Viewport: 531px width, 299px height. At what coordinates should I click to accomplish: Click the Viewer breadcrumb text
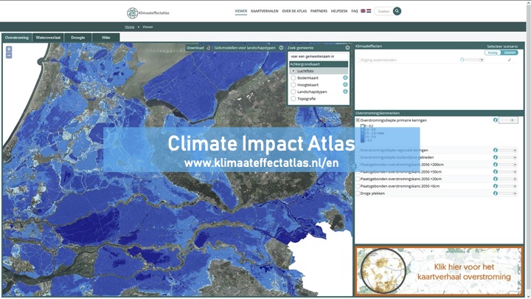147,27
